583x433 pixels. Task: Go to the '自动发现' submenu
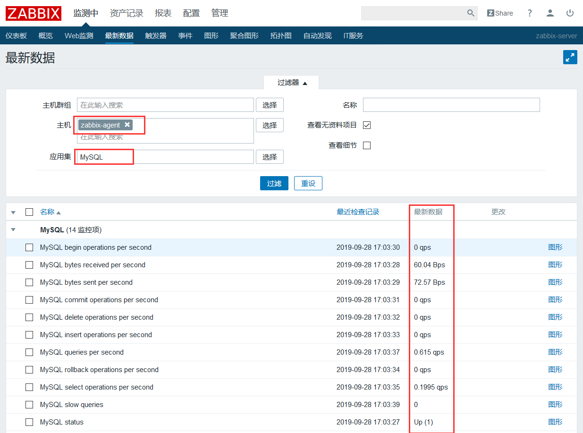click(318, 35)
